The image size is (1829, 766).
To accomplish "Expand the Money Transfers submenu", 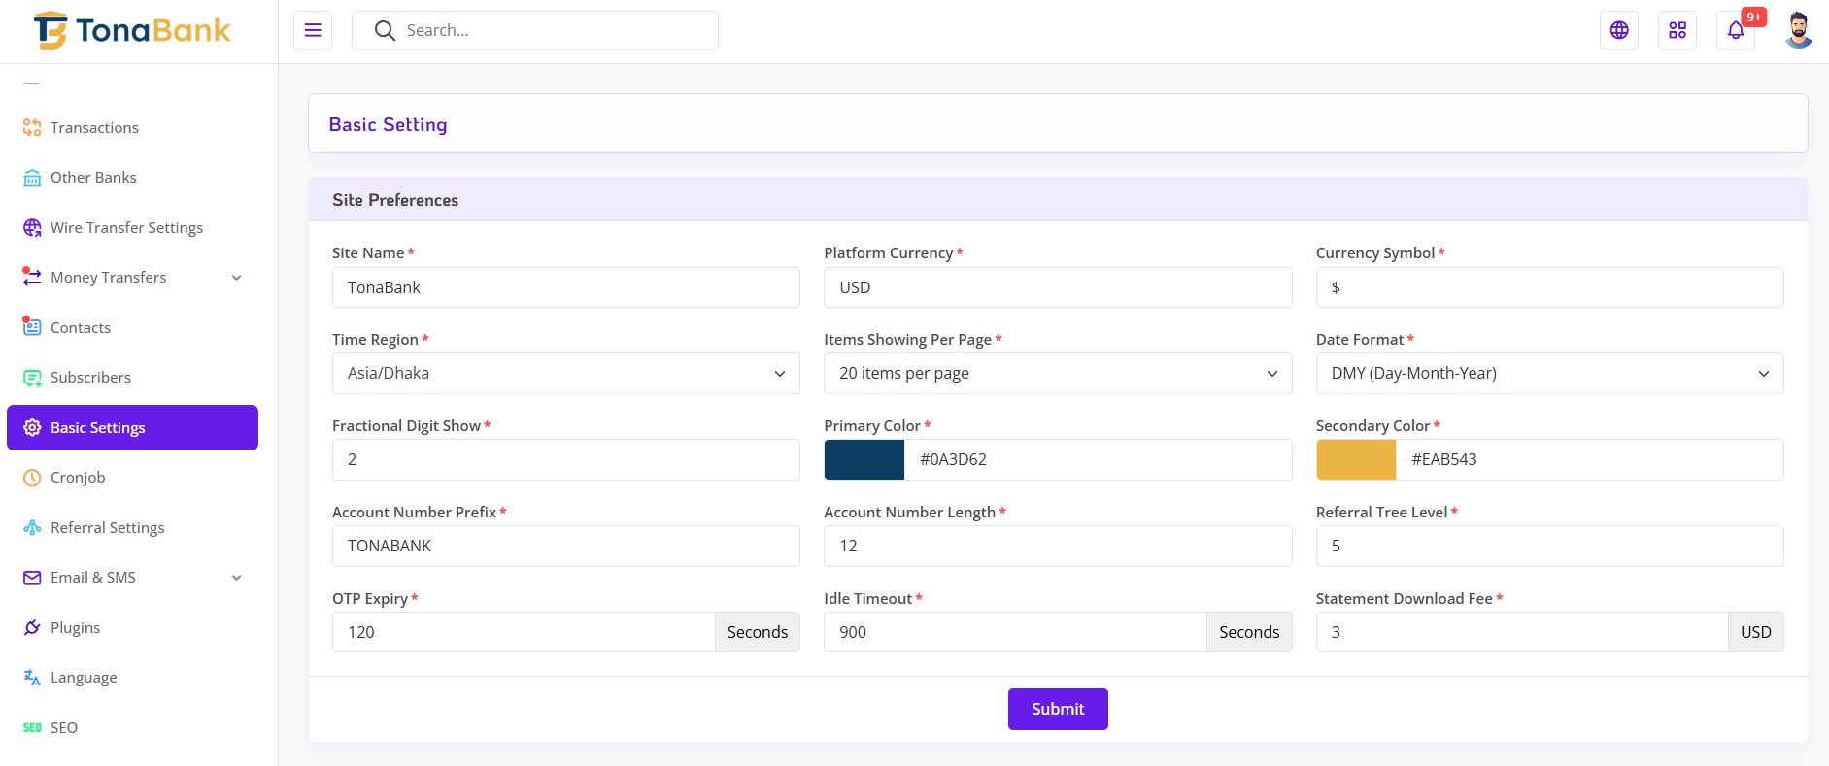I will (x=236, y=278).
